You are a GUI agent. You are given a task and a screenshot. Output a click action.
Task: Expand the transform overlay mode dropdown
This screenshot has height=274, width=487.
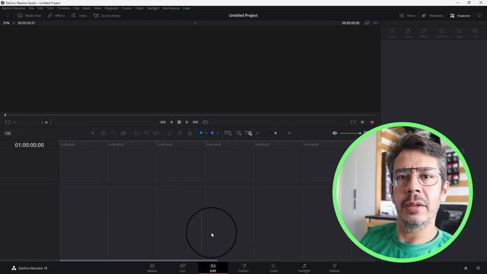[14, 123]
